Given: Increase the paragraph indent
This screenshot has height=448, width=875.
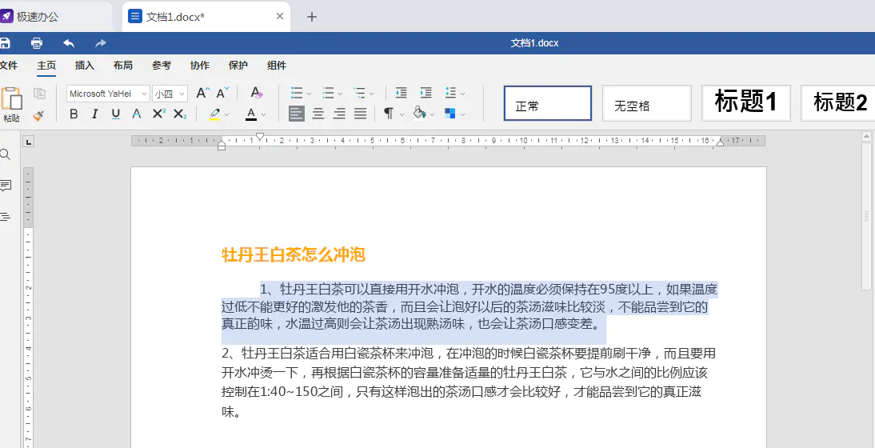Looking at the screenshot, I should [x=426, y=93].
